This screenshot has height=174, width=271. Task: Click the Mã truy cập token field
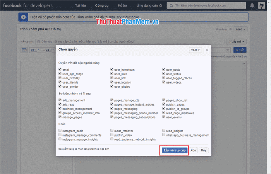coord(130,41)
